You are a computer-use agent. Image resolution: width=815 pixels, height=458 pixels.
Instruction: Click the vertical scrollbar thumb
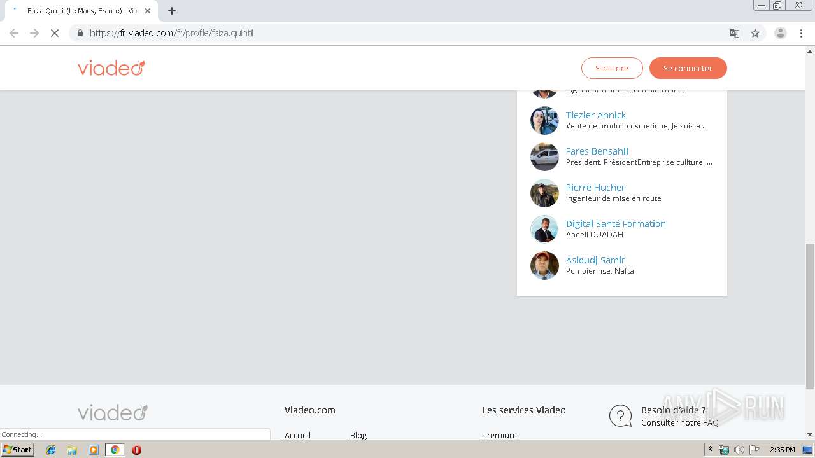[810, 316]
